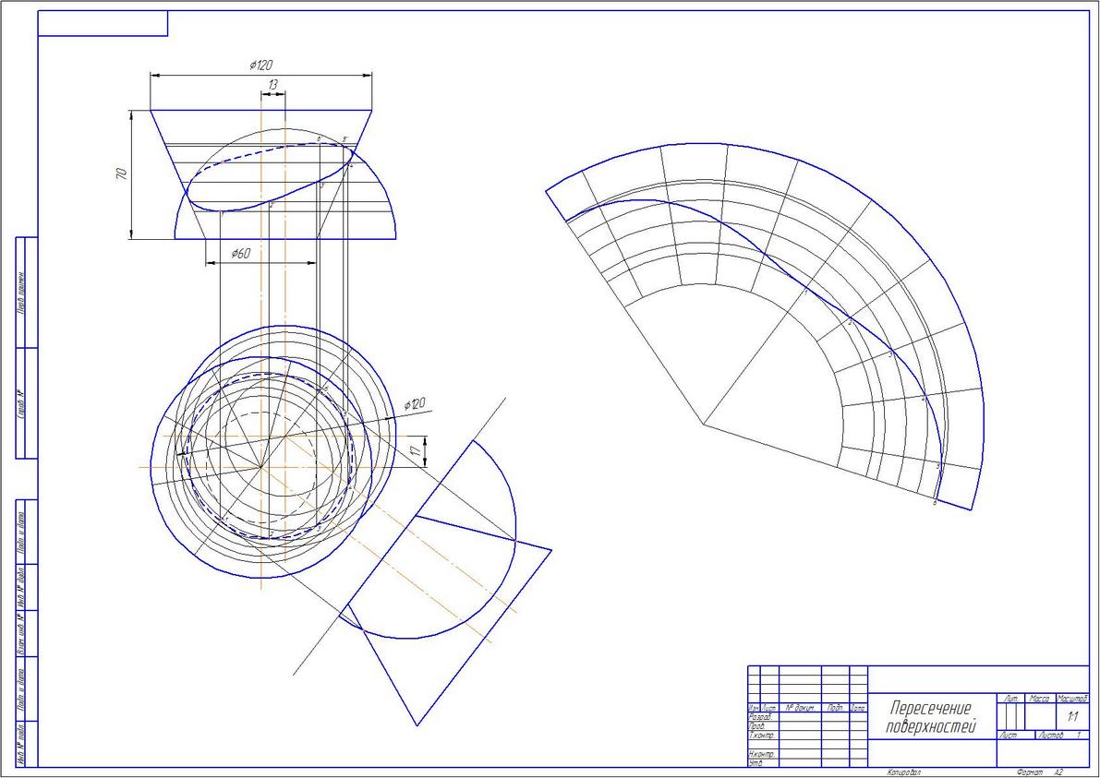
Task: Click the Лит. cell in the title block
Action: [1011, 699]
